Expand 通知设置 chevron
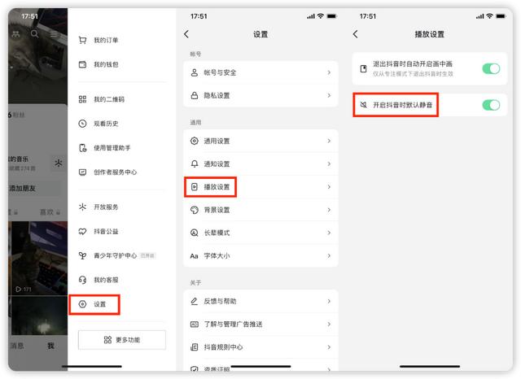The width and height of the screenshot is (521, 379). tap(329, 164)
